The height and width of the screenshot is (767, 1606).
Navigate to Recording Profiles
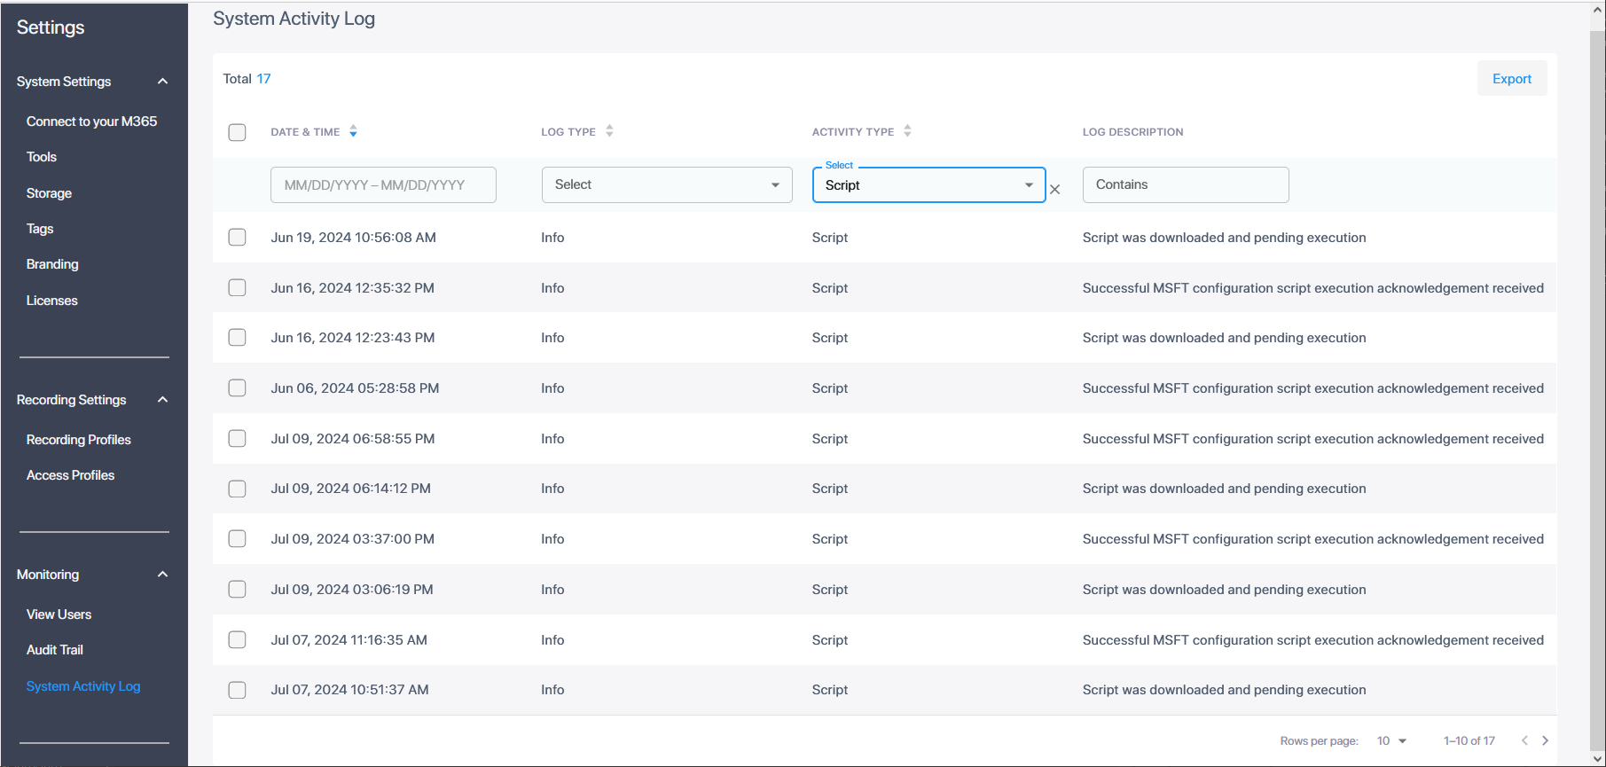(79, 440)
